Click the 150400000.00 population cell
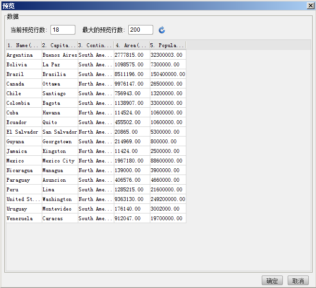This screenshot has width=316, height=288. [168, 74]
